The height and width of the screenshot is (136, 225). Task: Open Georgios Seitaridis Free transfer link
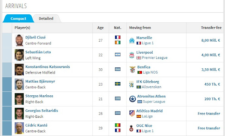[x=209, y=114]
